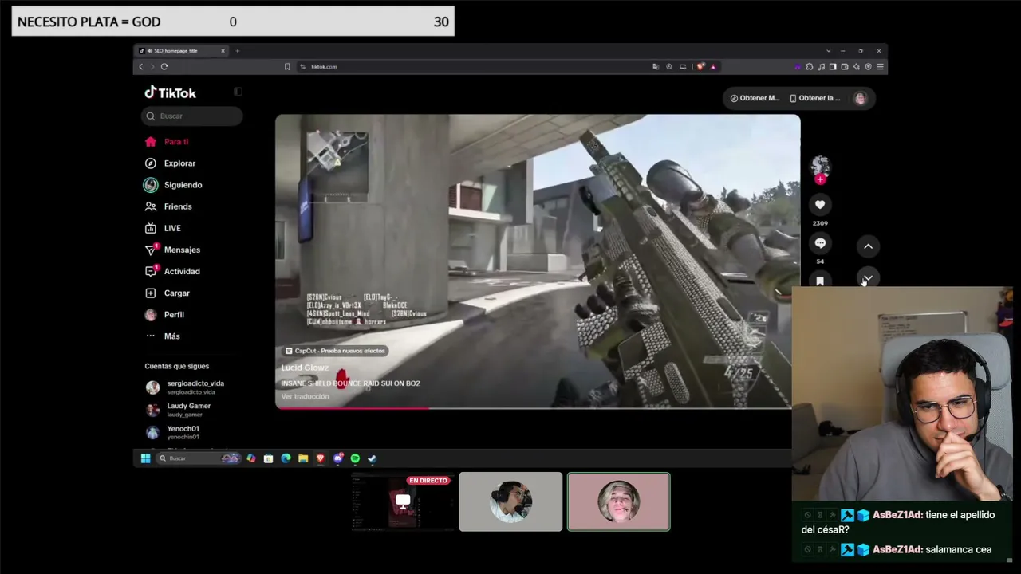The height and width of the screenshot is (574, 1021).
Task: Select the headphones participant thumbnail
Action: (x=510, y=501)
